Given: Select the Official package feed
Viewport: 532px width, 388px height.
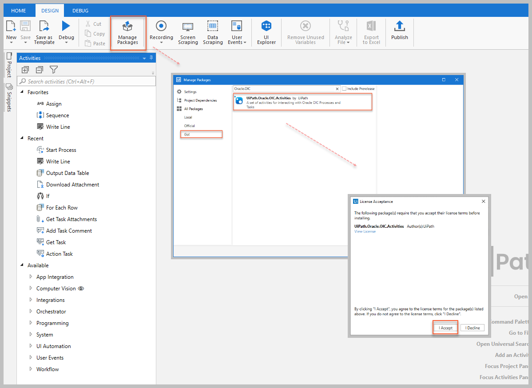Looking at the screenshot, I should [189, 126].
